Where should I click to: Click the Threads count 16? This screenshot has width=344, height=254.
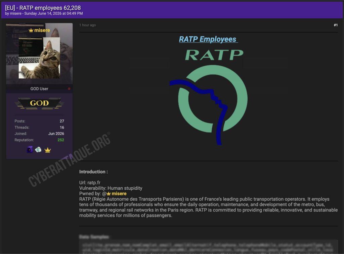coord(62,128)
